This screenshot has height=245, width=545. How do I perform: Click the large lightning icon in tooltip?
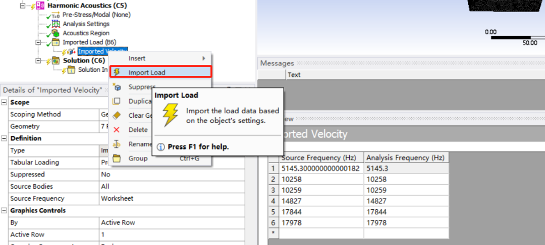point(171,115)
